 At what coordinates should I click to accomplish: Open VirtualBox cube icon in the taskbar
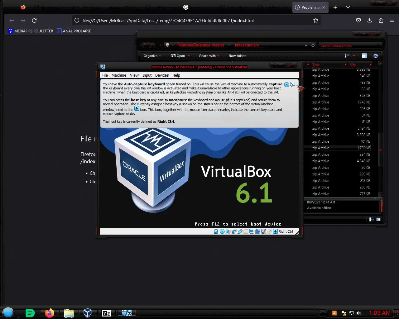88,313
